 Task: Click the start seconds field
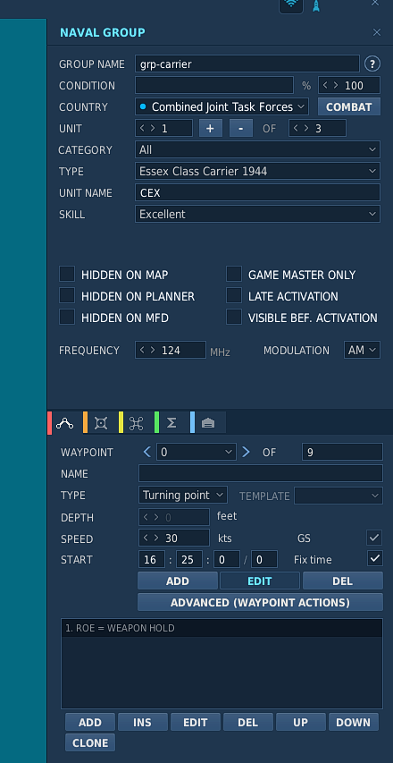227,559
